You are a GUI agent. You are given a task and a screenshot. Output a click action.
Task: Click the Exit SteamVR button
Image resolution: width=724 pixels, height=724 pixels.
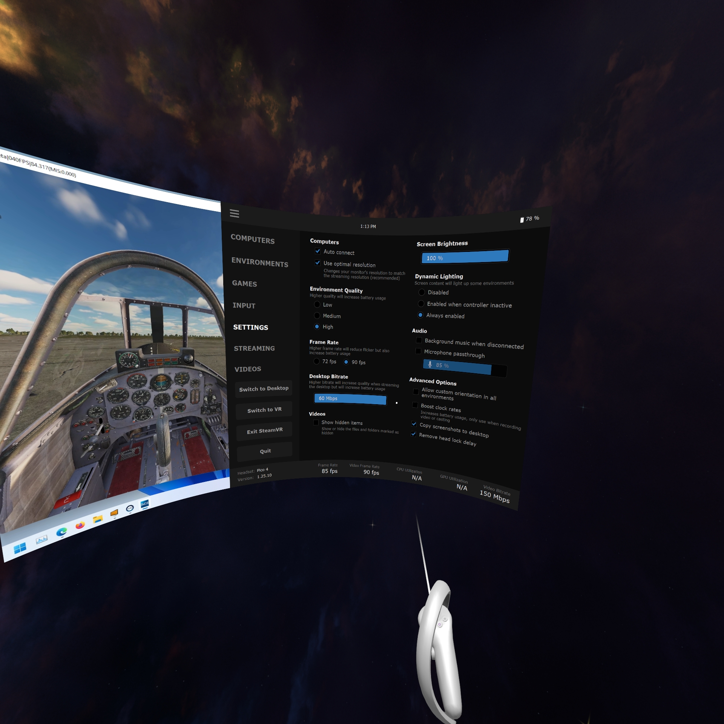(x=265, y=431)
